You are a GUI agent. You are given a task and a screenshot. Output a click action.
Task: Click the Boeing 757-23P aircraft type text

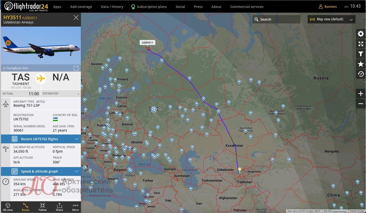[x=26, y=106]
